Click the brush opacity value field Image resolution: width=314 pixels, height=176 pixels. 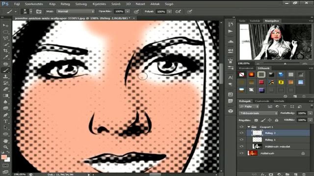coord(119,11)
